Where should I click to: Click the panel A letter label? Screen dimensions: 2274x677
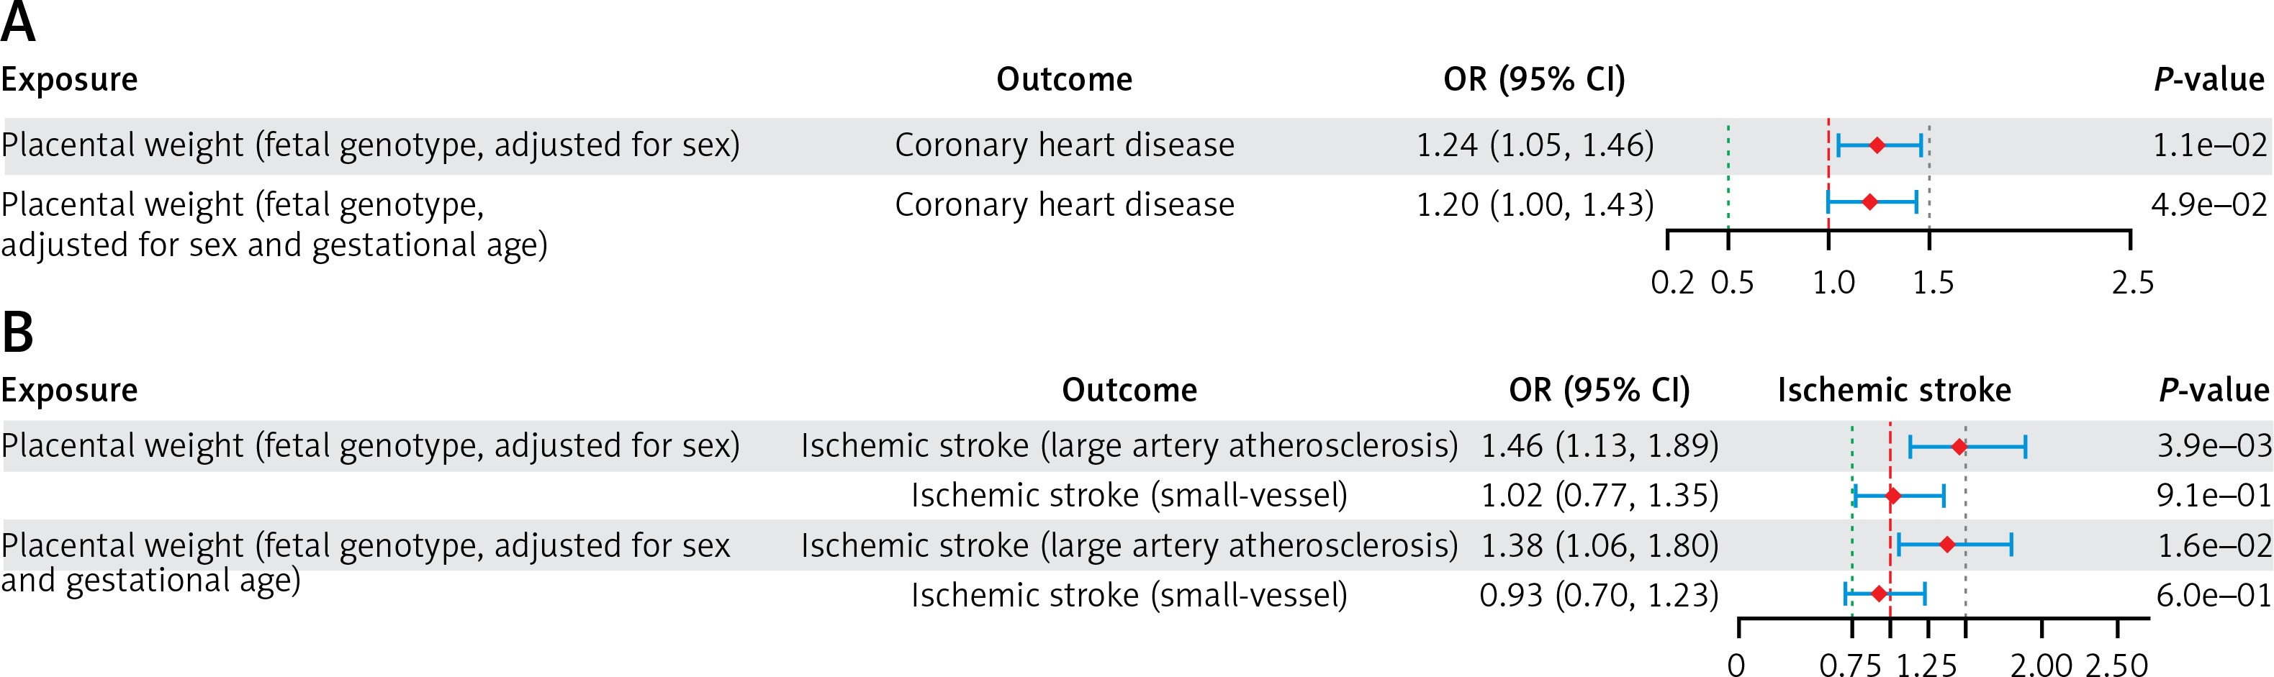pos(18,23)
